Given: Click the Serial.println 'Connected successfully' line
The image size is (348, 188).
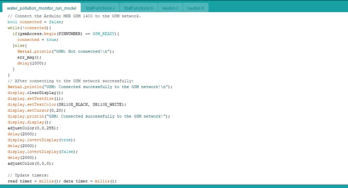Looking at the screenshot, I should click(90, 87).
